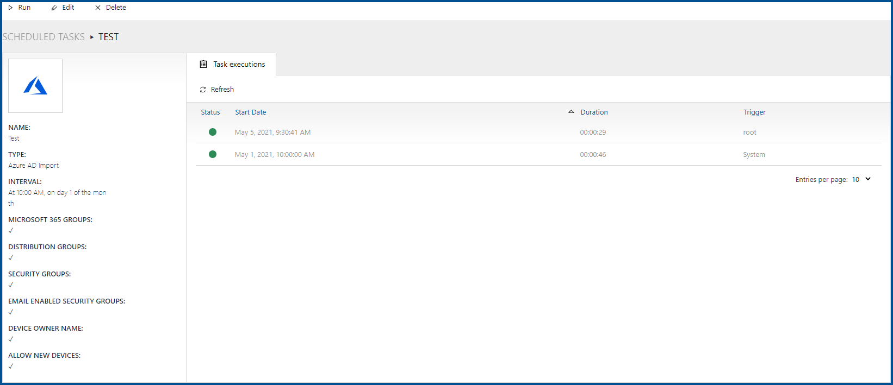
Task: Click Device Owner Name checkmark
Action: point(11,339)
